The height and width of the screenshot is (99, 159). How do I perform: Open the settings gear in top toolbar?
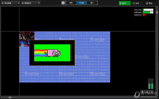tap(63, 3)
